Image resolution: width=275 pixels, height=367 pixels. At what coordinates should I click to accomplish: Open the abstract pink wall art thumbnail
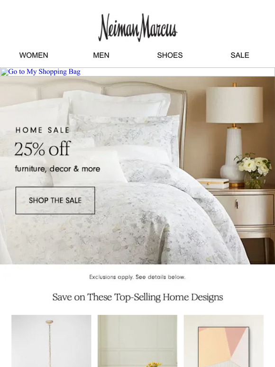point(223,341)
